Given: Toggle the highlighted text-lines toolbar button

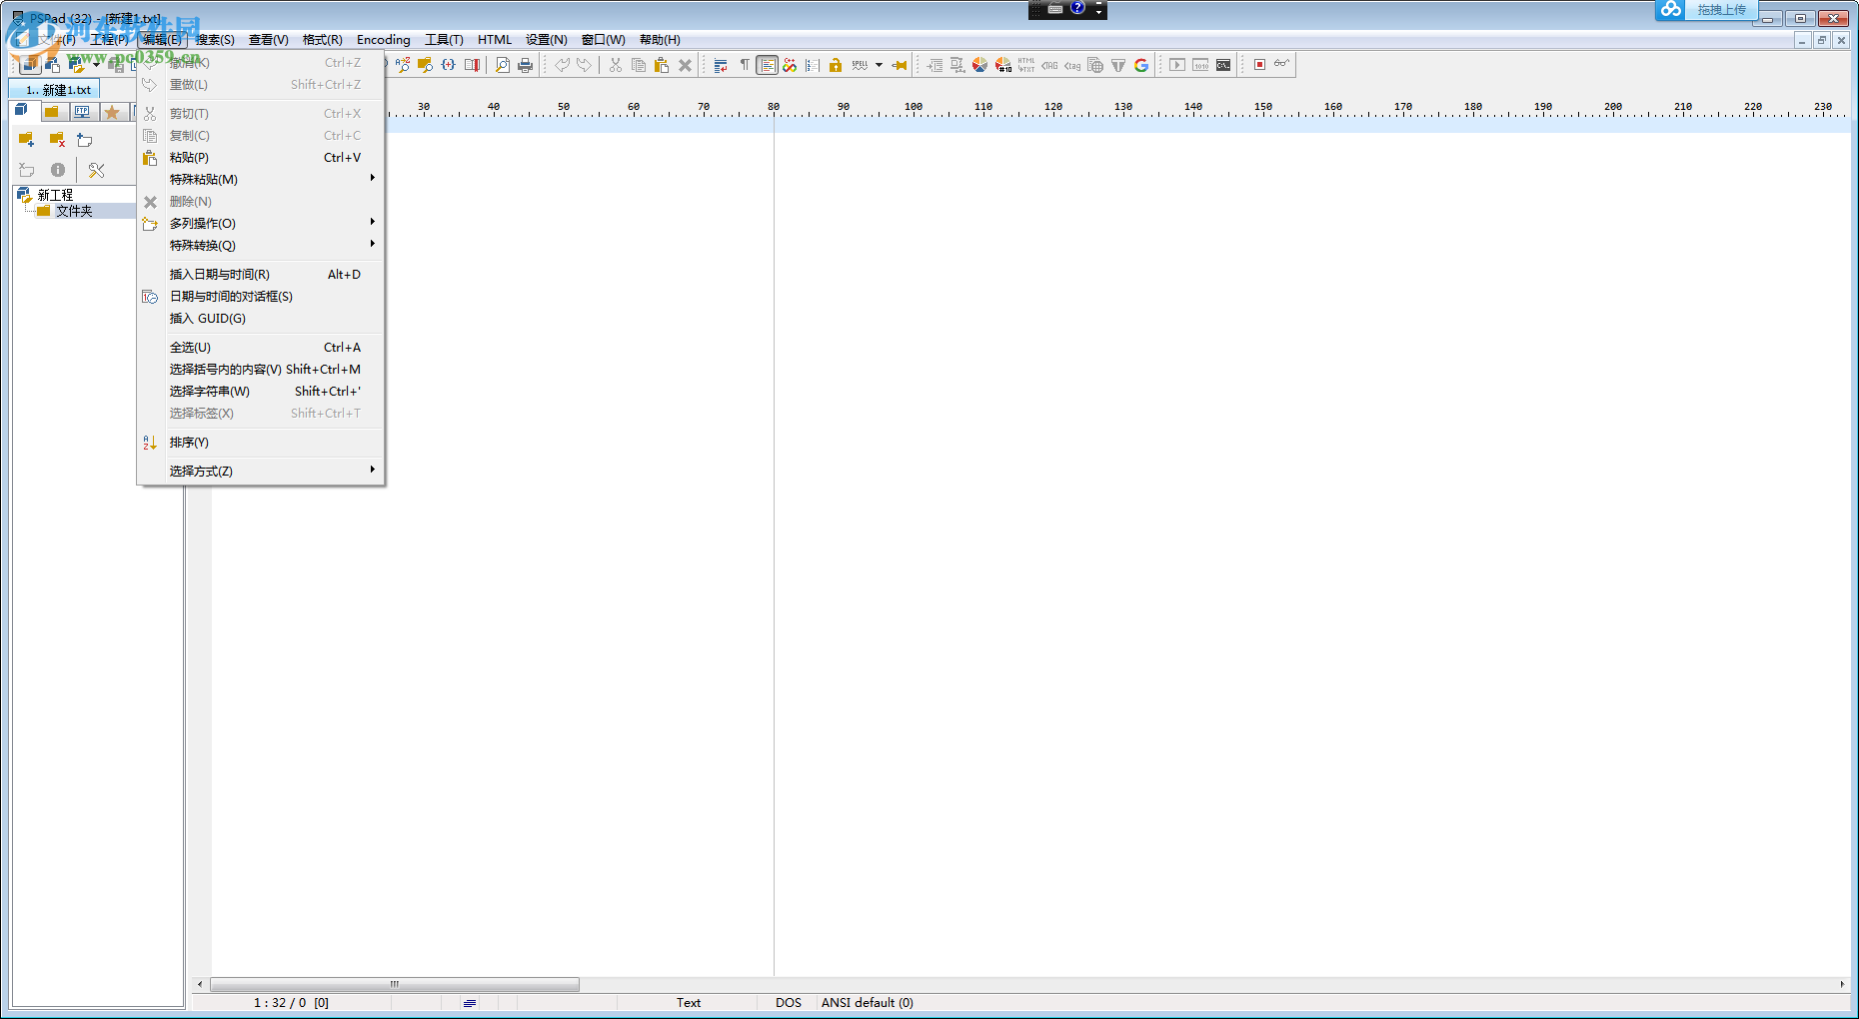Looking at the screenshot, I should click(768, 65).
